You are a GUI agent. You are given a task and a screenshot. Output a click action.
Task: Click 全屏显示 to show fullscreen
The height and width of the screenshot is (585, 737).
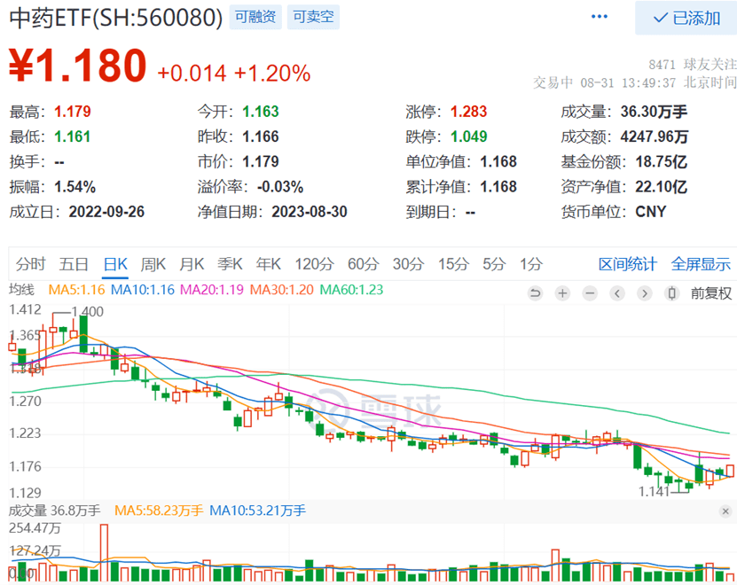[x=701, y=264]
